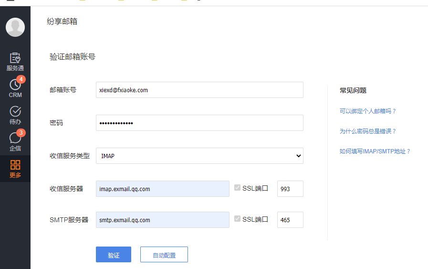
Task: Click CRM notification badge showing 4
Action: [x=21, y=79]
